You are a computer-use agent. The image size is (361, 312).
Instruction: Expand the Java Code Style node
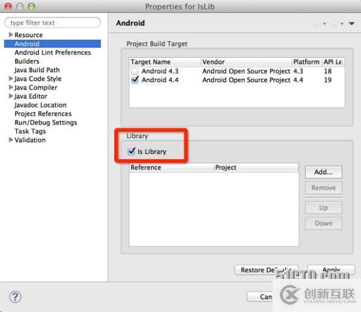tap(11, 79)
